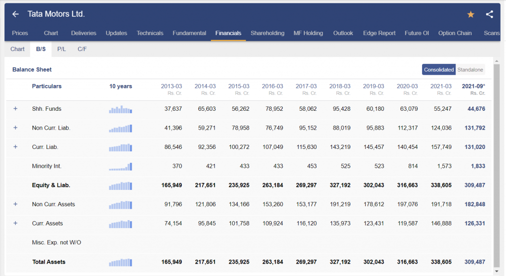Open the Option Chain tab
The height and width of the screenshot is (276, 506).
(455, 33)
